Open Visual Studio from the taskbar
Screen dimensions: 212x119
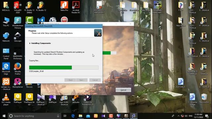coord(103,116)
